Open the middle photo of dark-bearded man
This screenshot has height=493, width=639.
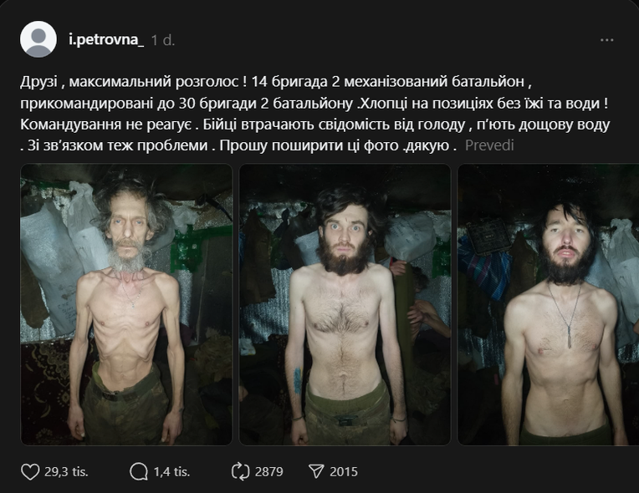pos(345,304)
